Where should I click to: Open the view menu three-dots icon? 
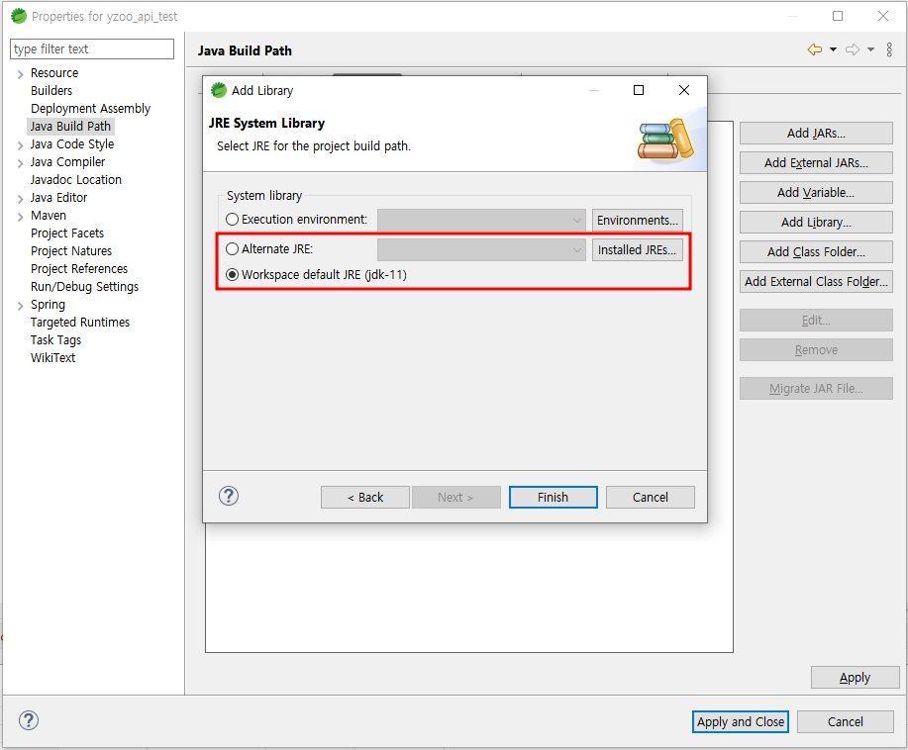[x=889, y=49]
